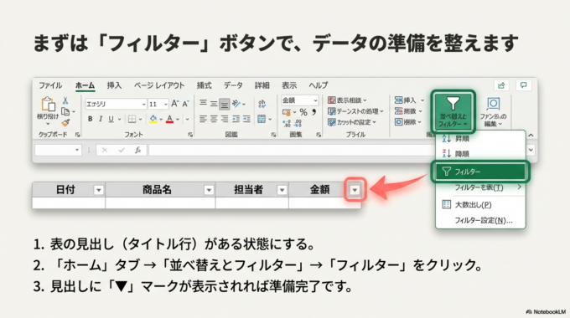Viewport: 570px width, 318px height.
Task: Switch to the ページ レイアウト tab
Action: pos(159,85)
